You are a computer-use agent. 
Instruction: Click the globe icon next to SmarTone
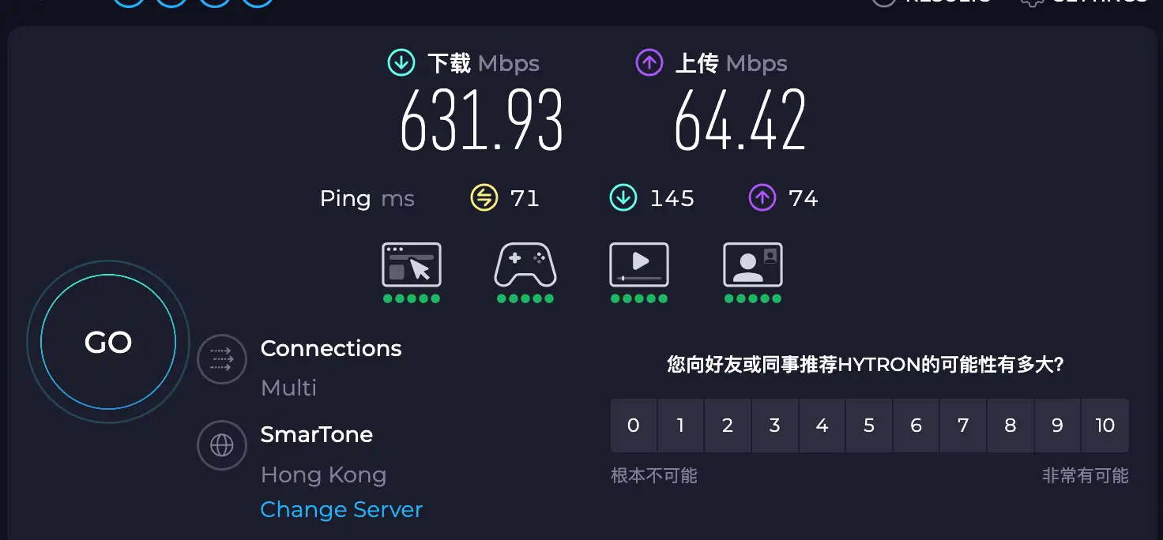coord(222,444)
